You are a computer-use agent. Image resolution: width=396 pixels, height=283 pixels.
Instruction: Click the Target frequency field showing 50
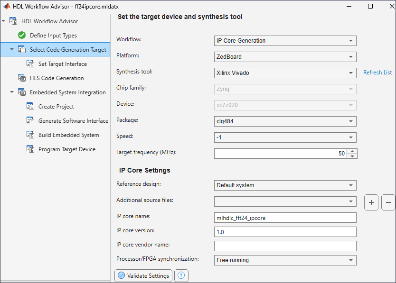click(280, 154)
